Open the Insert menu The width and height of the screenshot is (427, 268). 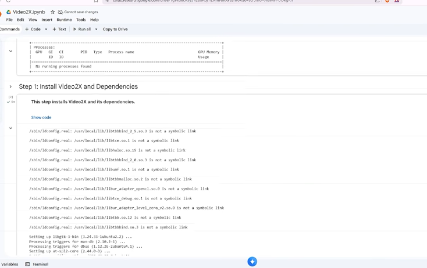[x=47, y=20]
